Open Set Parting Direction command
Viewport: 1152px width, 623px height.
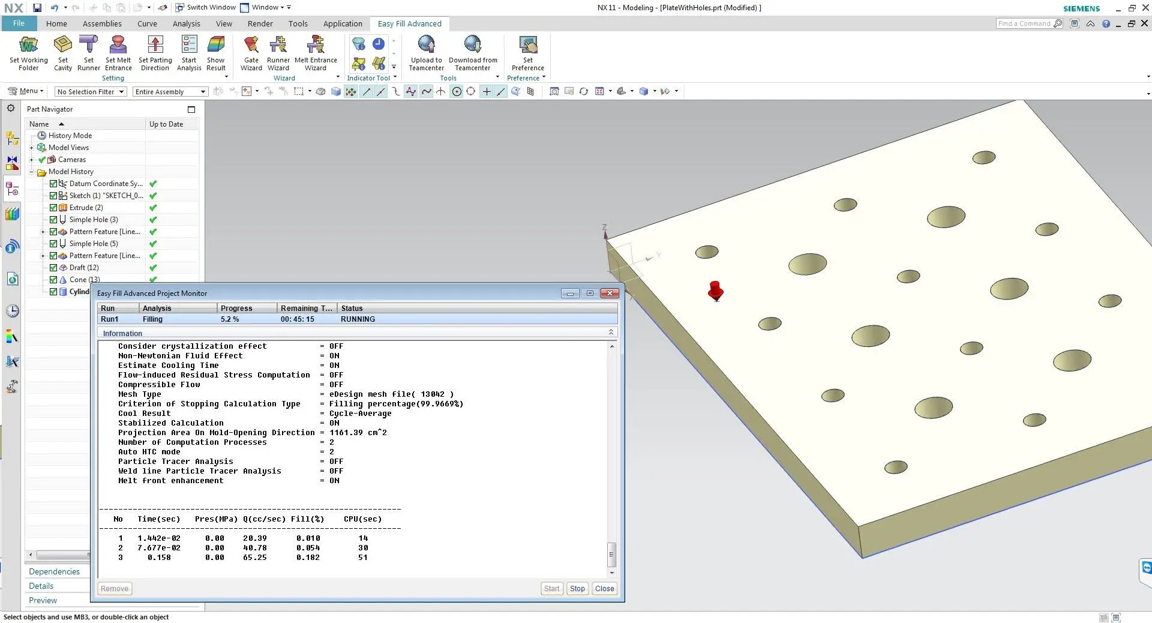tap(155, 53)
